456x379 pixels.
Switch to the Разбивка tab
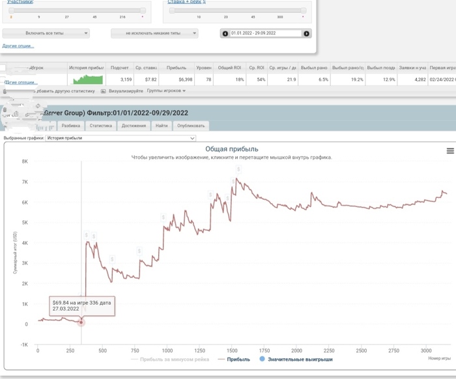click(x=70, y=126)
